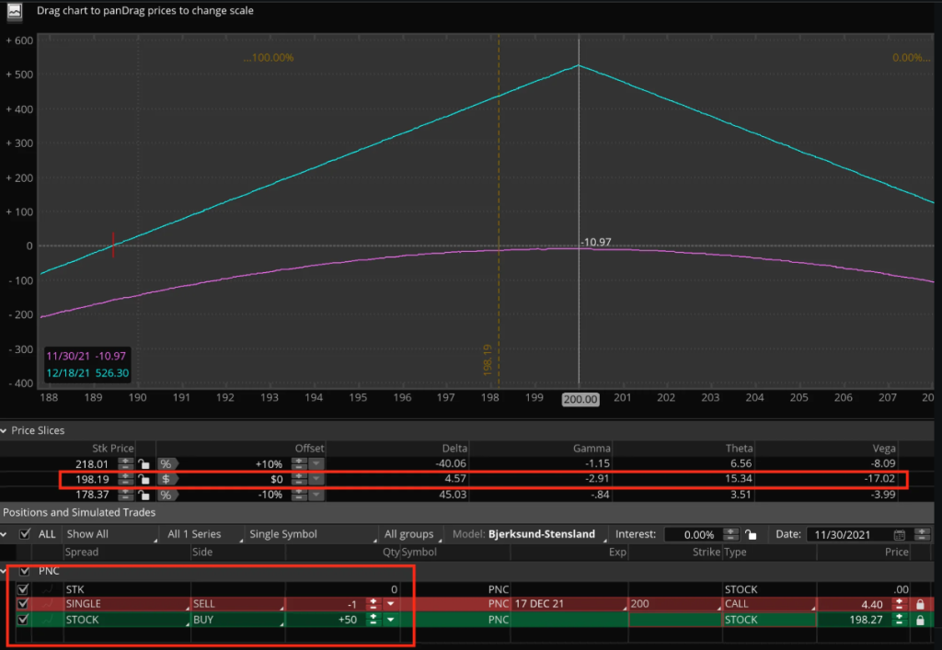Change the 200 strike dropdown

(x=674, y=604)
